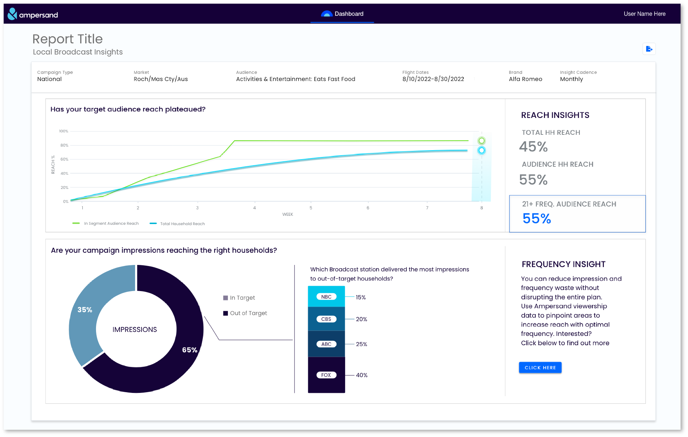The height and width of the screenshot is (437, 688).
Task: Click the REACH INSIGHTS heading
Action: (x=555, y=115)
